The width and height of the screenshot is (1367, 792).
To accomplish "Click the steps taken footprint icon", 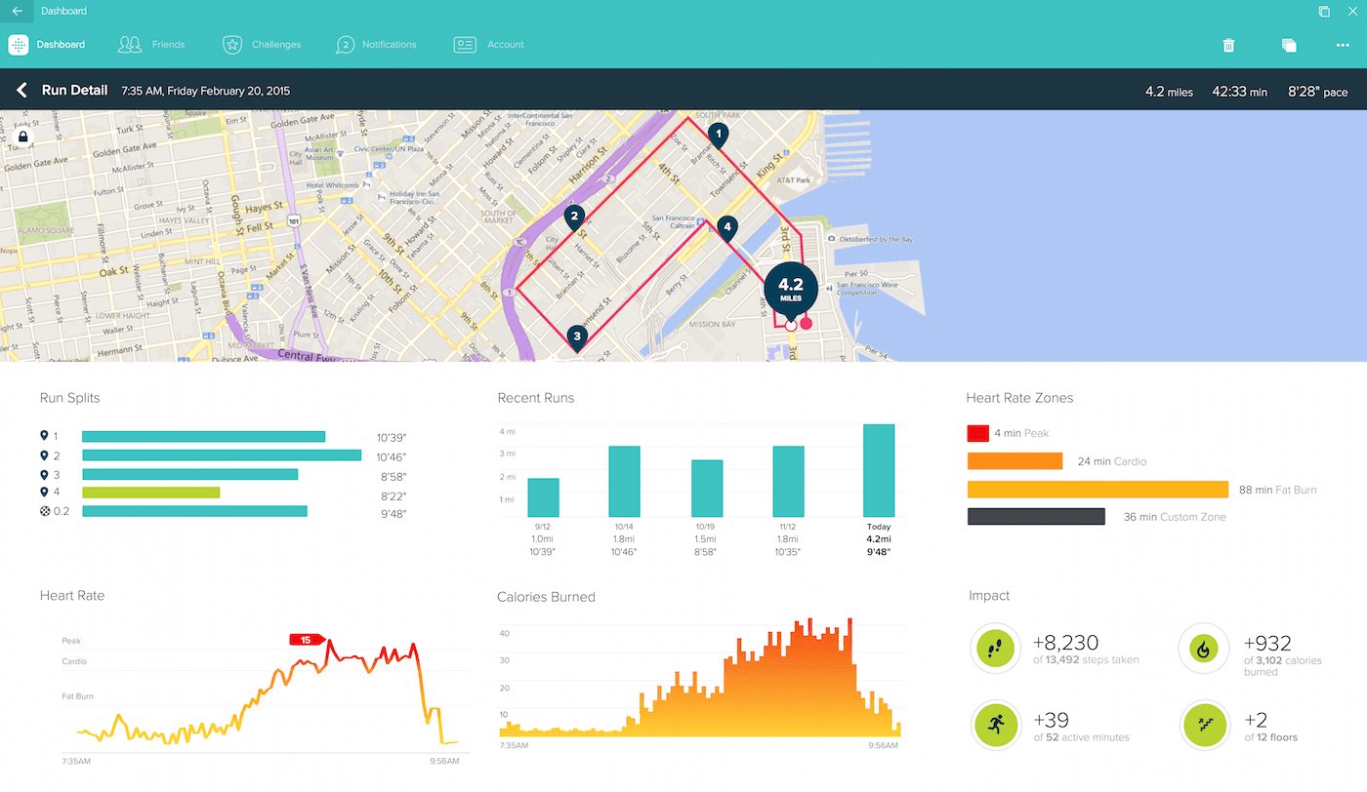I will (995, 648).
